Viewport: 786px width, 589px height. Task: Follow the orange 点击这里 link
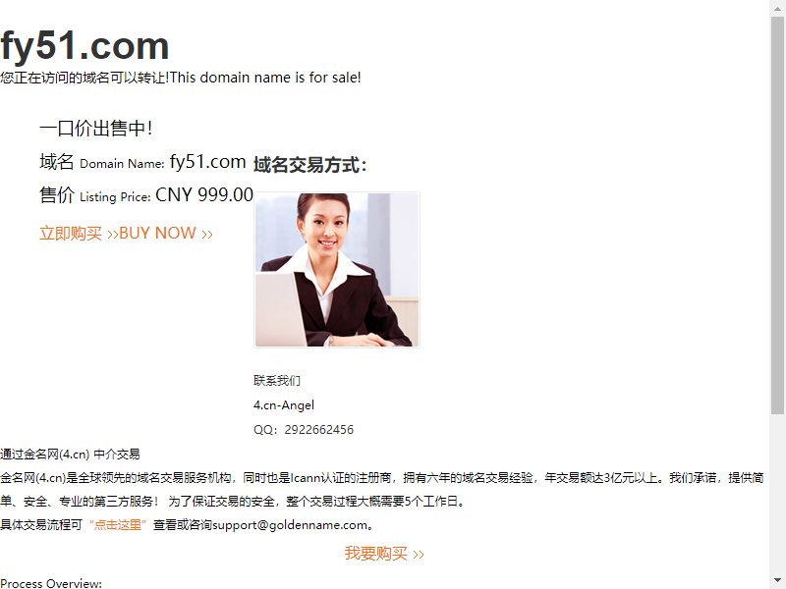[x=118, y=525]
